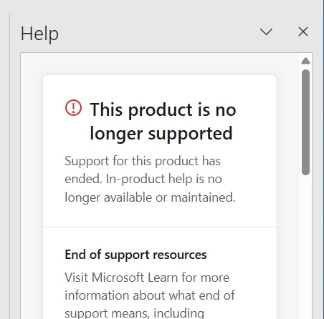The height and width of the screenshot is (319, 324).
Task: Click 'End of support resources' heading
Action: pyautogui.click(x=135, y=255)
